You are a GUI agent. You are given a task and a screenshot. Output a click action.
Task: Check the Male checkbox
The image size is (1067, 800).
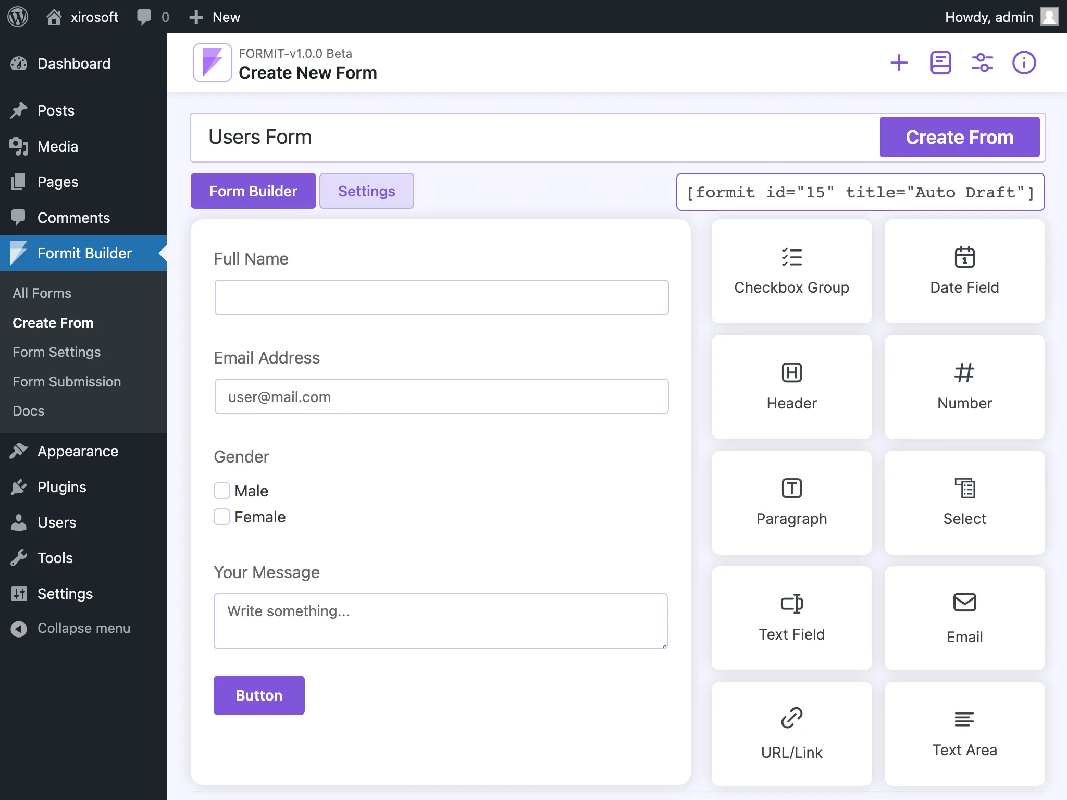coord(222,491)
